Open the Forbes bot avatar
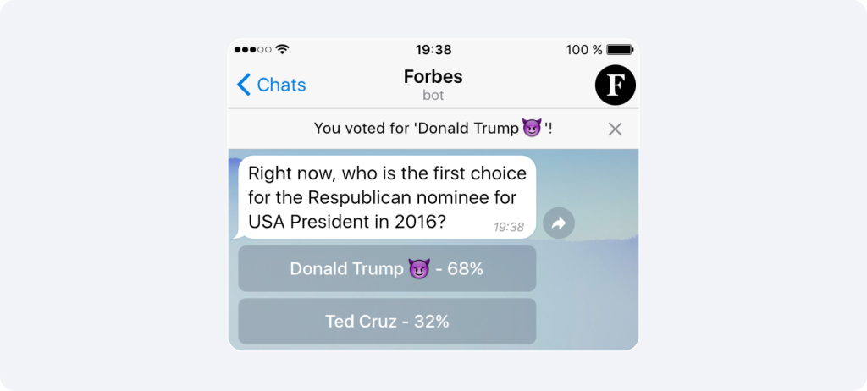Screen dimensions: 867x391 coord(615,85)
